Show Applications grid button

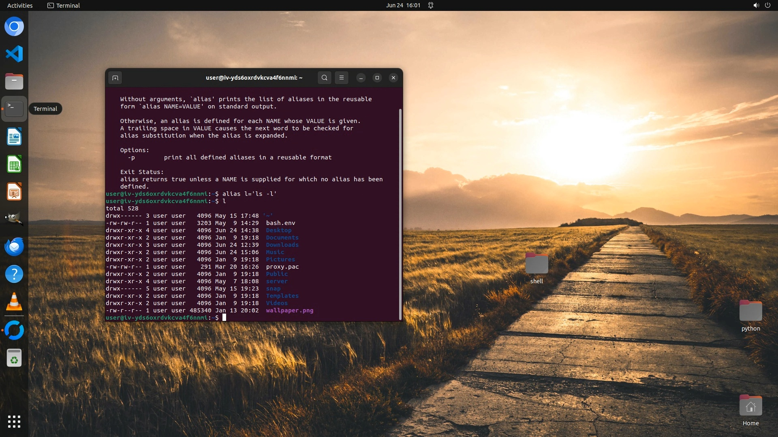[14, 422]
